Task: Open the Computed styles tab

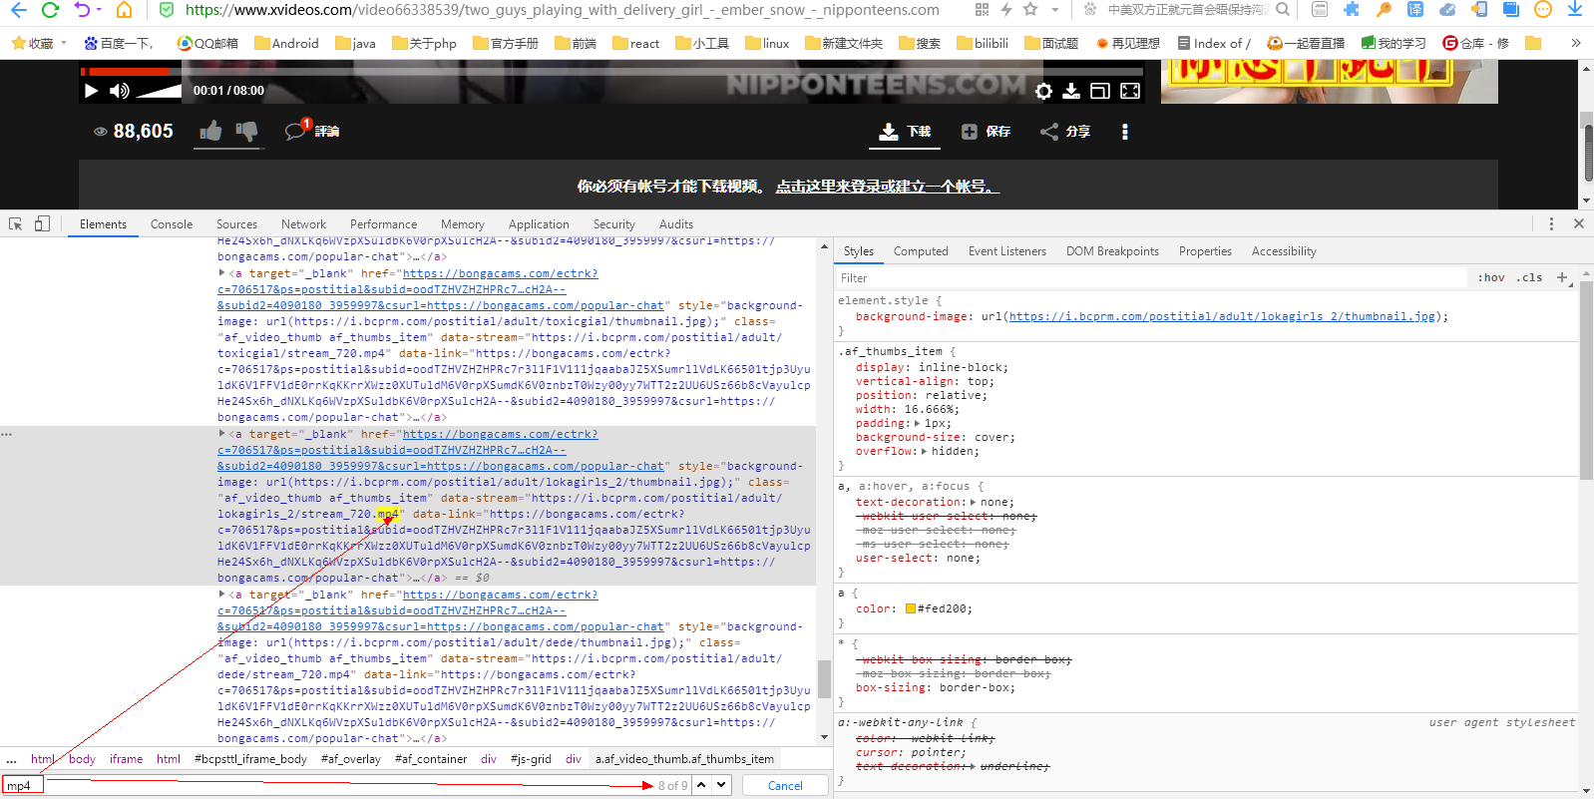Action: tap(920, 251)
